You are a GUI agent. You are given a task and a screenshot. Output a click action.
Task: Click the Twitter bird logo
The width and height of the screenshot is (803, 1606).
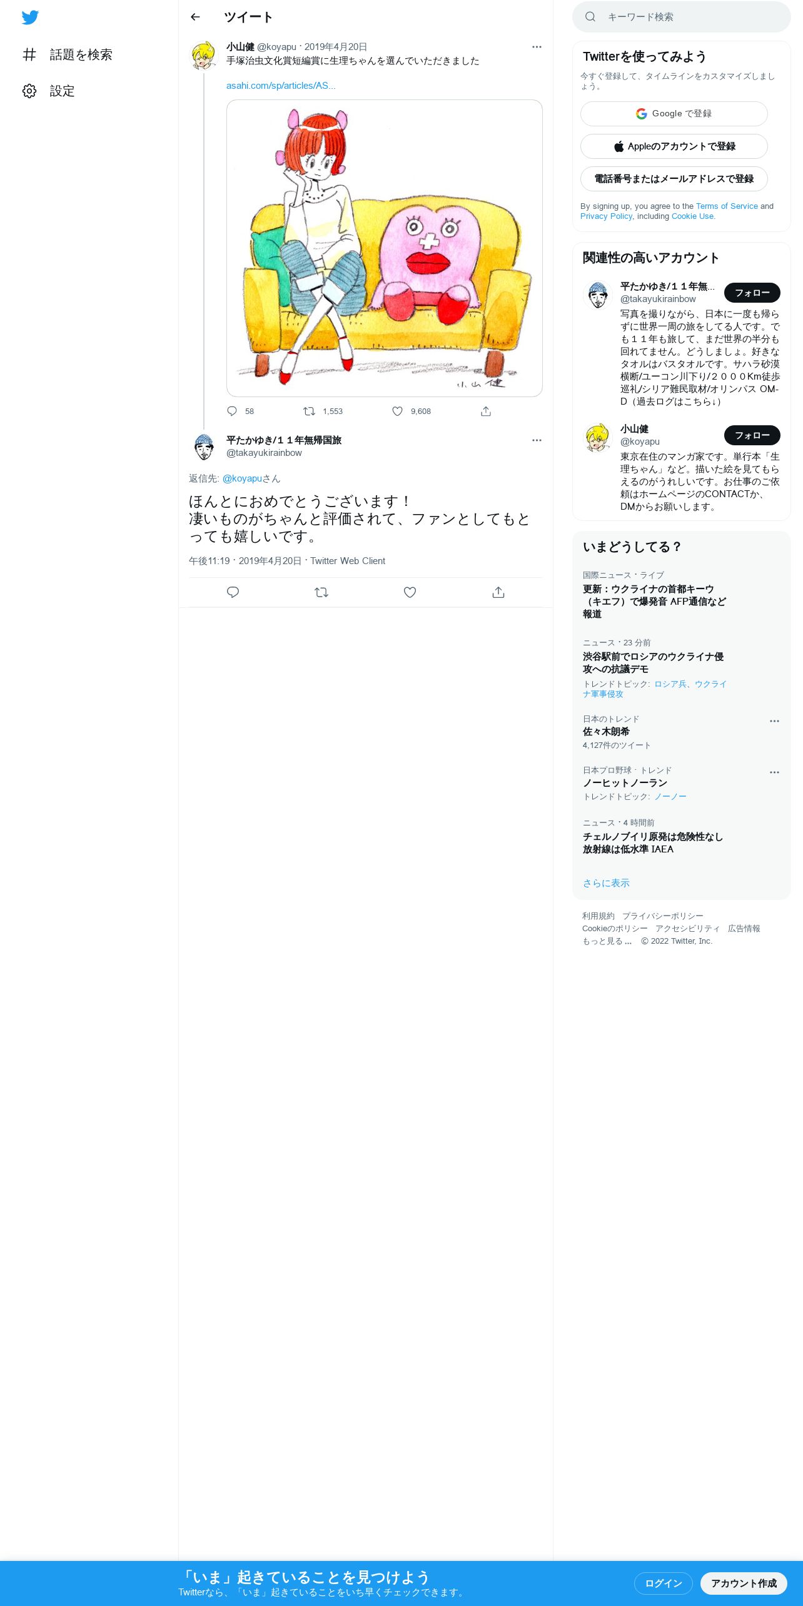30,18
